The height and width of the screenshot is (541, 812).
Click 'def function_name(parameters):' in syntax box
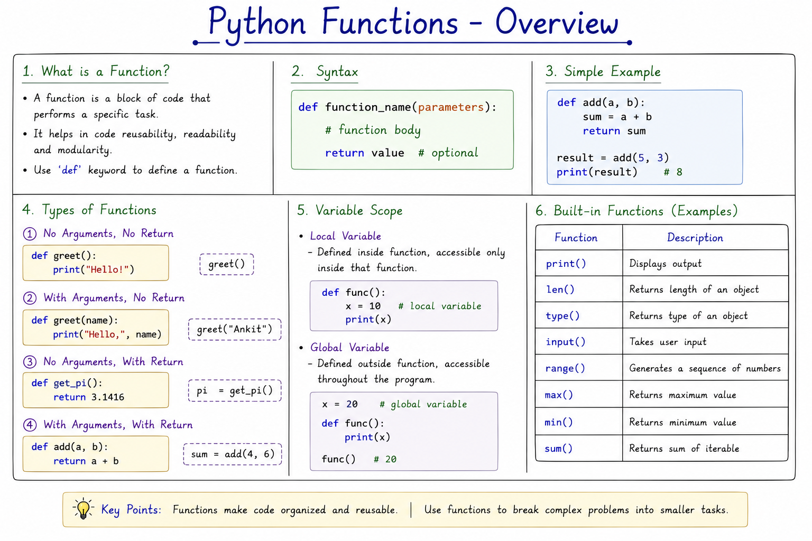[x=398, y=107]
